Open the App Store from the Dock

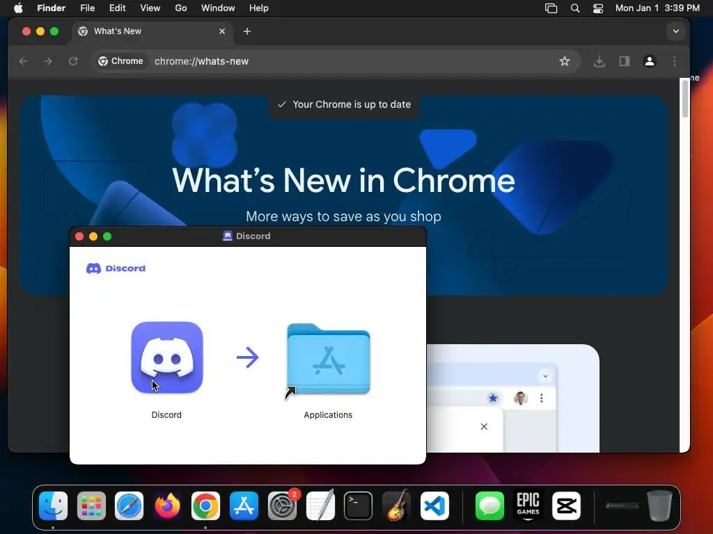coord(244,505)
